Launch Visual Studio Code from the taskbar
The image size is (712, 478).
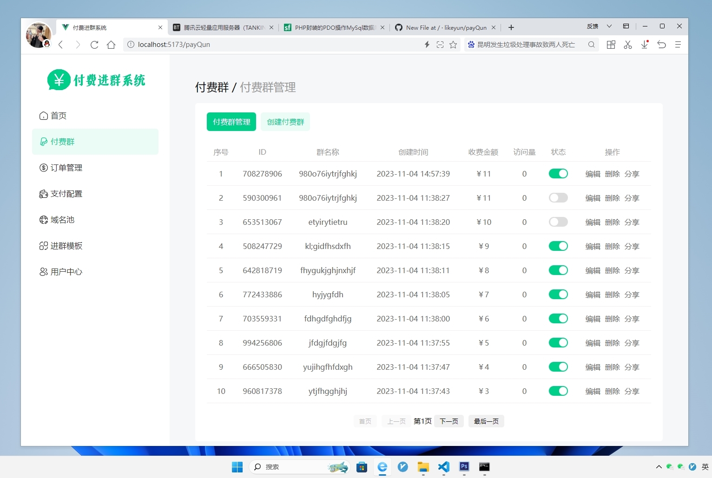tap(443, 467)
